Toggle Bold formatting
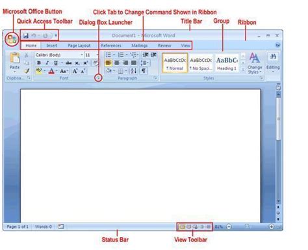Screen dimensions: 308x250 point(39,63)
